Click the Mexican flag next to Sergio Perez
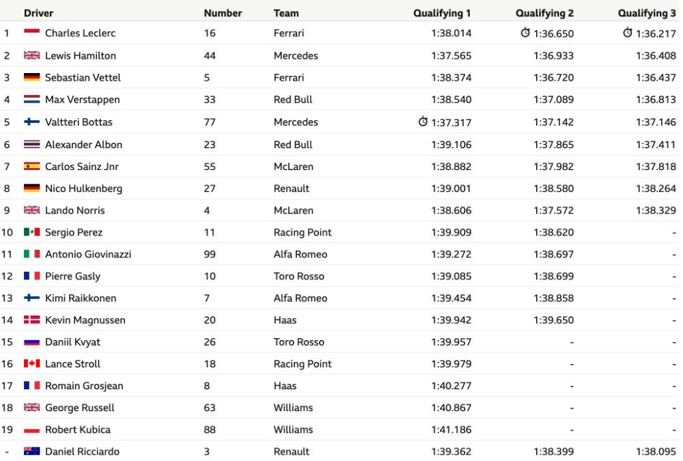The image size is (683, 461). pyautogui.click(x=32, y=232)
